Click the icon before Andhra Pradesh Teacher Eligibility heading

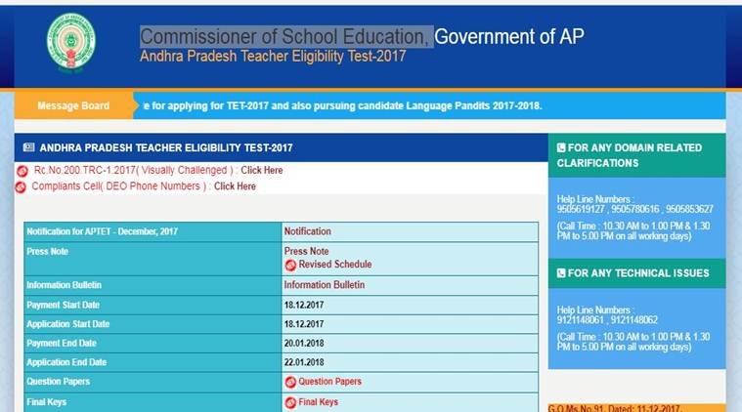pos(29,148)
